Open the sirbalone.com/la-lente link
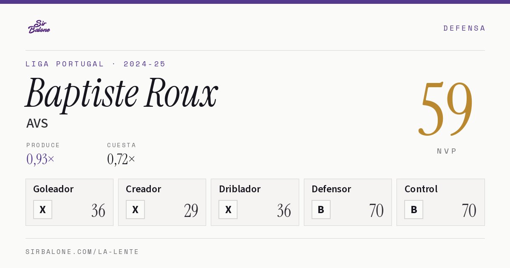This screenshot has width=510, height=268. [x=82, y=252]
